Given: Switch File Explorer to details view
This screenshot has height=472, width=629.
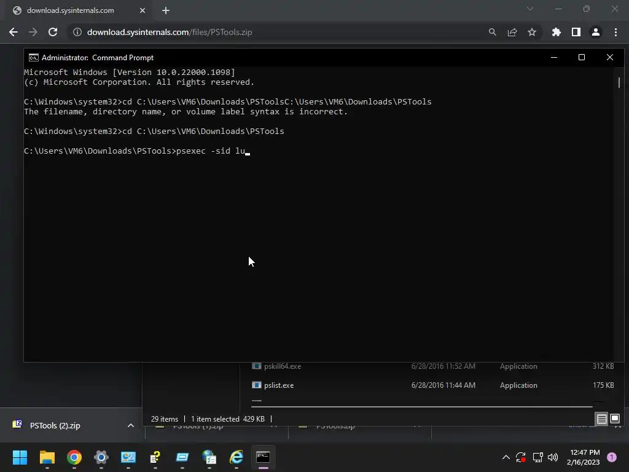Looking at the screenshot, I should pyautogui.click(x=602, y=419).
